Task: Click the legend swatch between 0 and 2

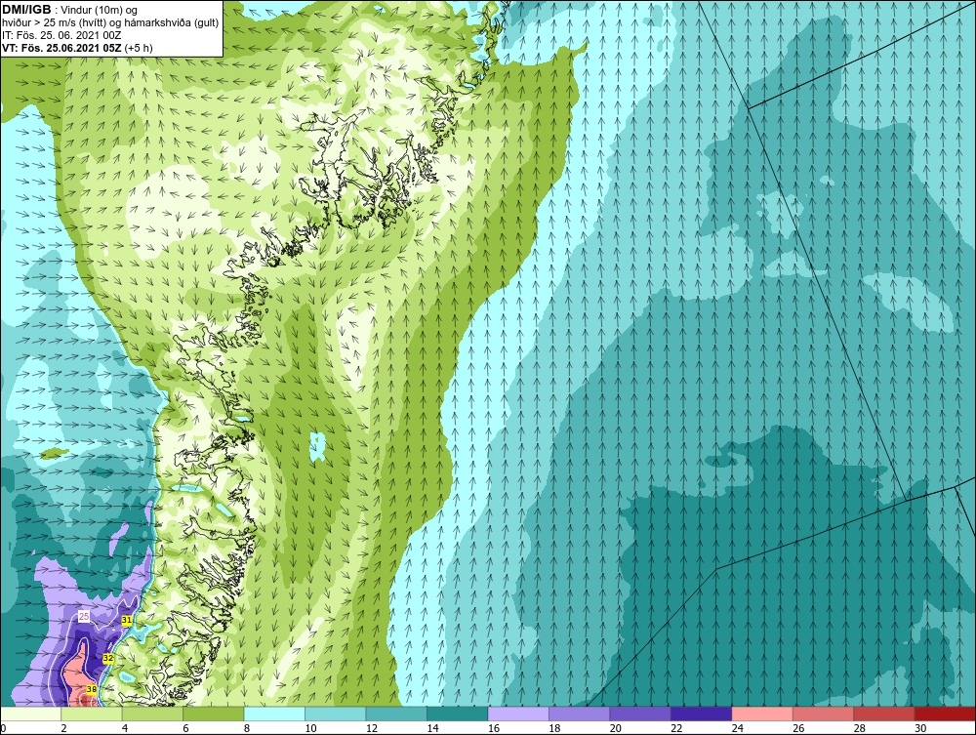Action: [30, 714]
